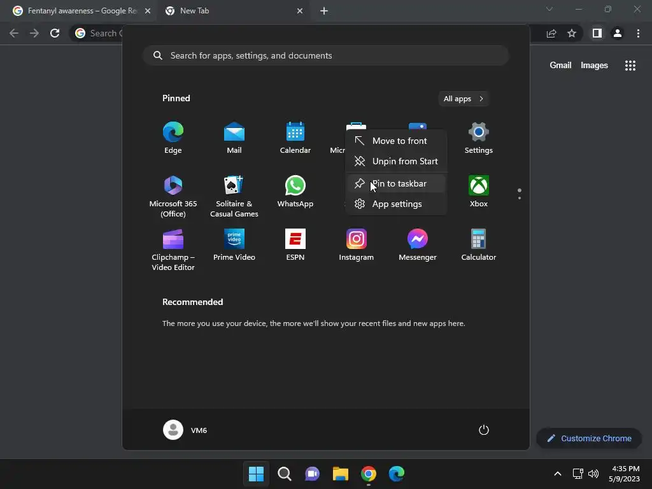Open Gmail link in Chrome
This screenshot has width=652, height=489.
pos(560,66)
